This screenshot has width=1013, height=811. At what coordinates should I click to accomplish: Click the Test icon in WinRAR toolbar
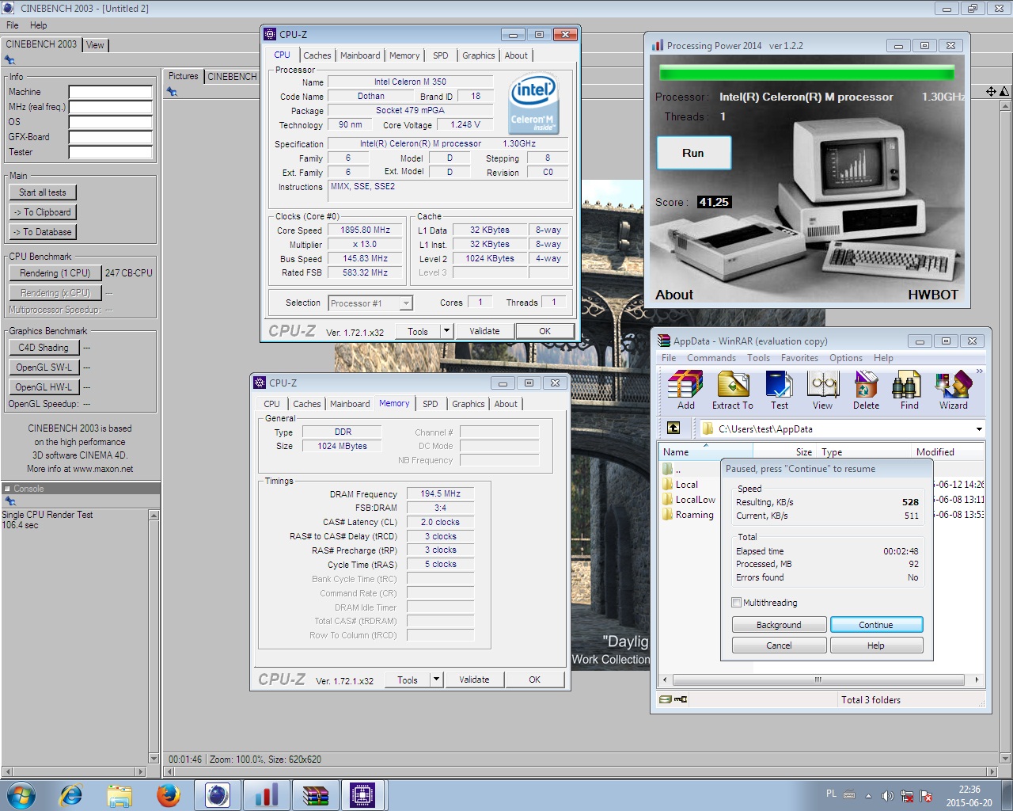coord(780,390)
